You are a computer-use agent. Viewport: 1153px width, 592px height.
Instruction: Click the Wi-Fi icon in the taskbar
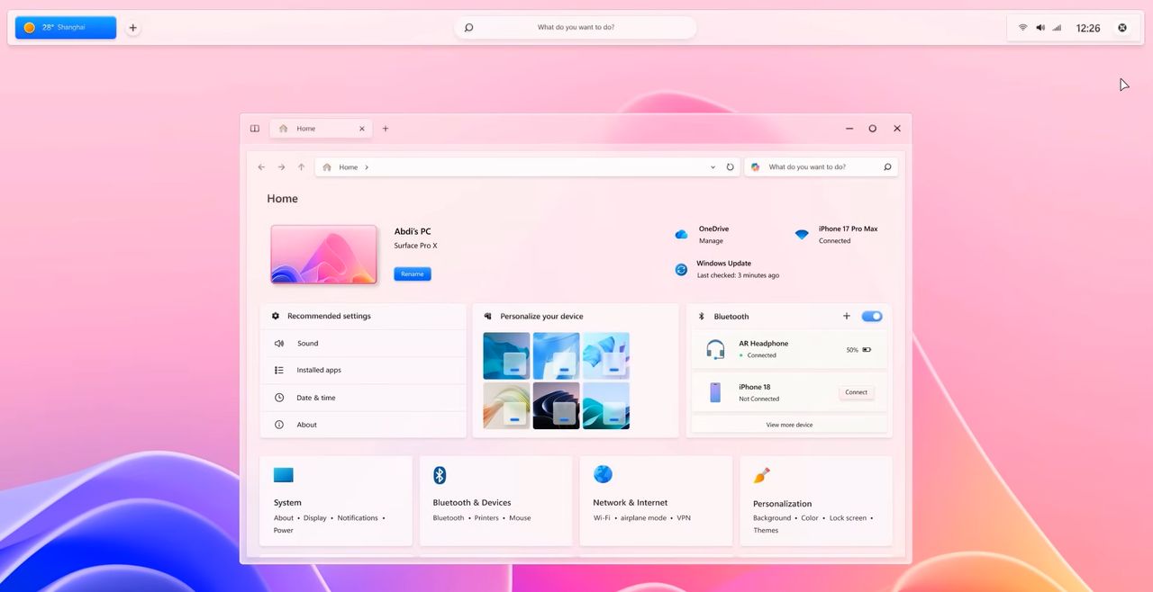tap(1022, 27)
